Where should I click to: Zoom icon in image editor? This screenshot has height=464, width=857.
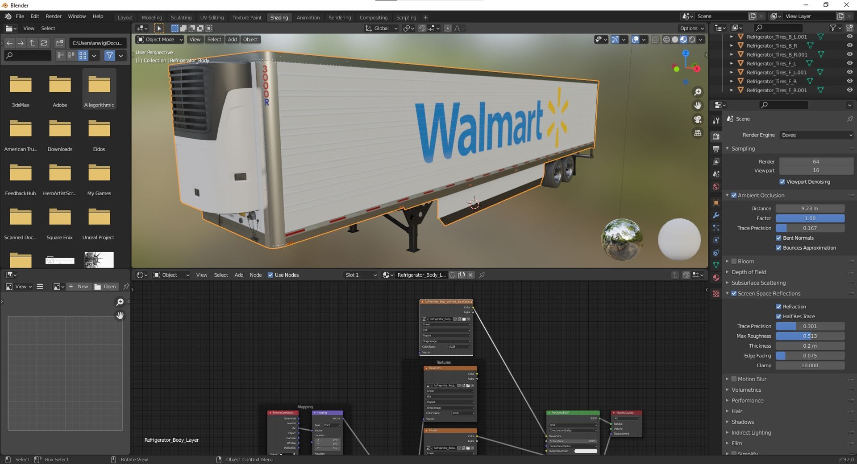pos(120,302)
